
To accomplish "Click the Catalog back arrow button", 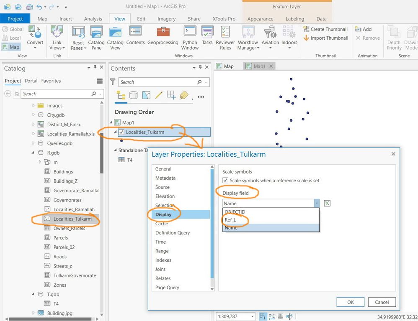I will coord(8,94).
